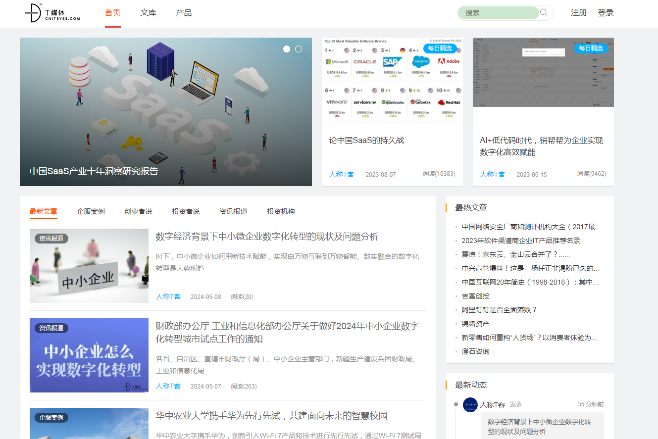Click the 阅读(20) count

coord(242,296)
